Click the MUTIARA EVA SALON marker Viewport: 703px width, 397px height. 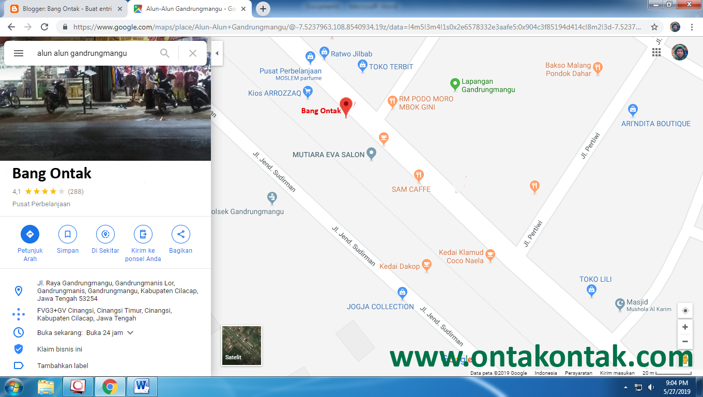pos(371,154)
